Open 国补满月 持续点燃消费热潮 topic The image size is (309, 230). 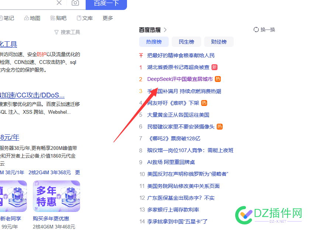(184, 91)
